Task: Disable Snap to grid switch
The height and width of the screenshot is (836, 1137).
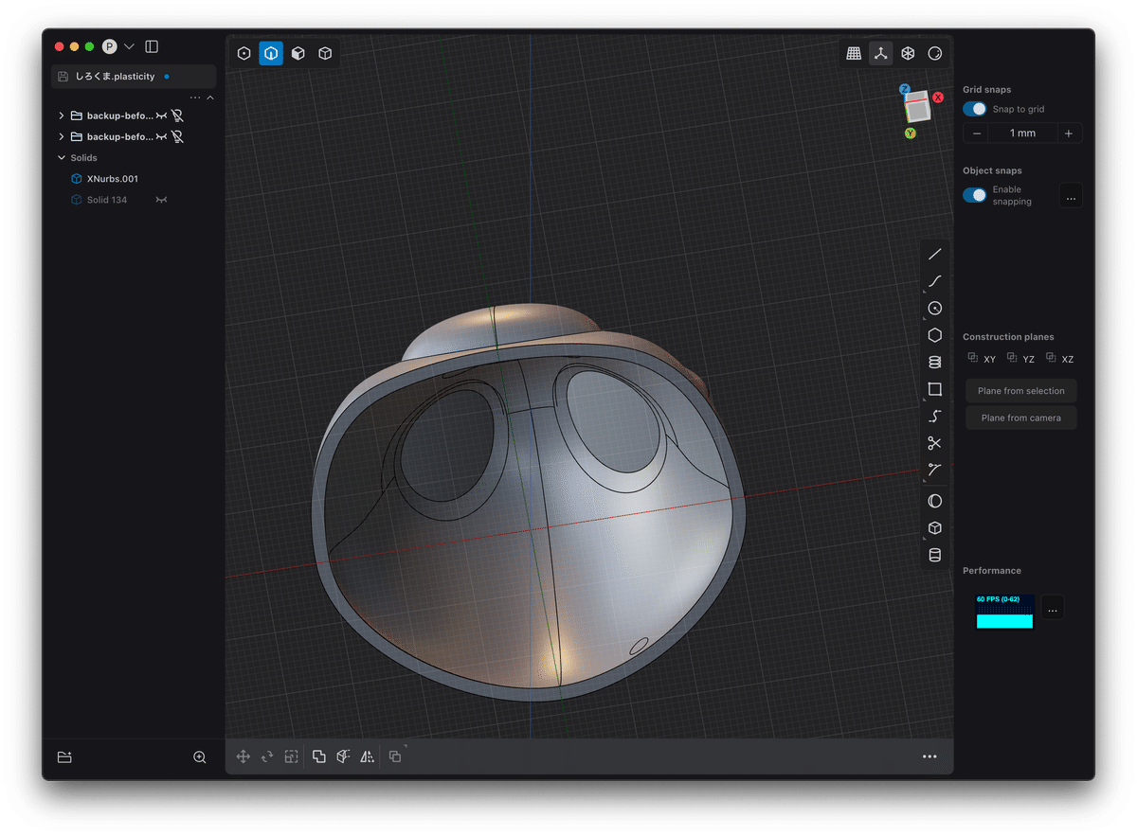Action: point(975,109)
